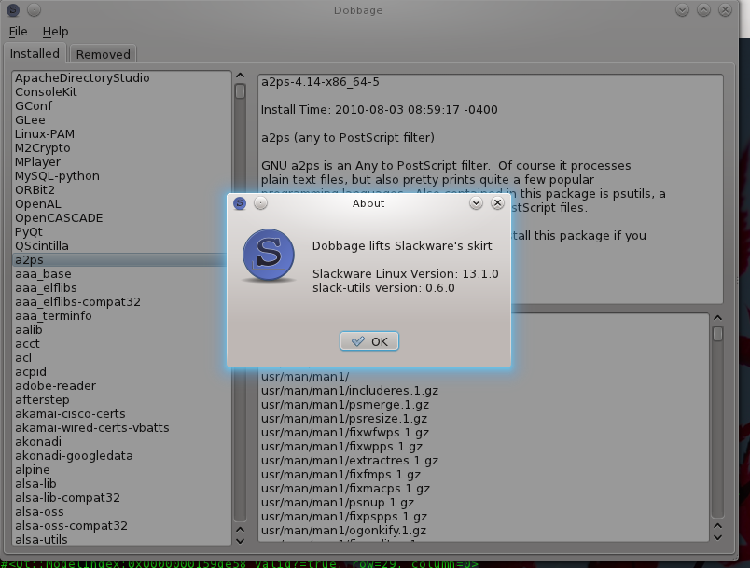Viewport: 750px width, 568px height.
Task: Select the GLee package
Action: (x=121, y=120)
